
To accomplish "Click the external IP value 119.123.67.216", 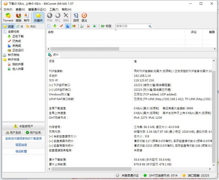I will point(144,81).
